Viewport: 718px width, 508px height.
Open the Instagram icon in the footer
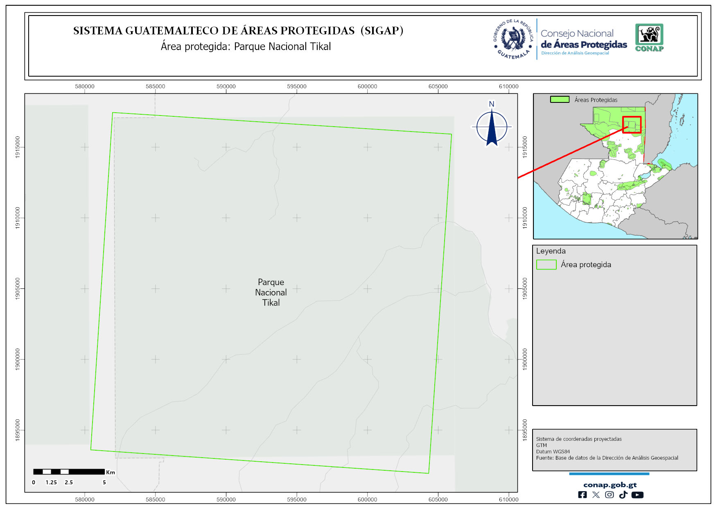(x=610, y=495)
